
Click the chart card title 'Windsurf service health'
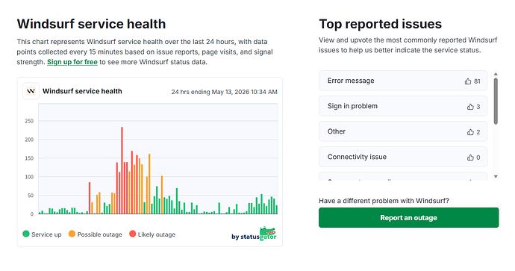(82, 91)
